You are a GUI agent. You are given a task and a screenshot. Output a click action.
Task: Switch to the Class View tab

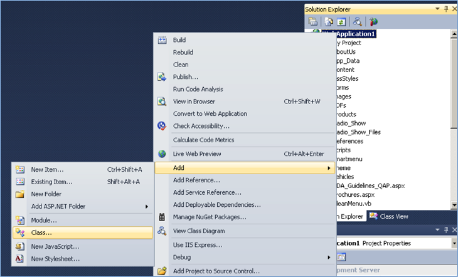click(x=389, y=216)
